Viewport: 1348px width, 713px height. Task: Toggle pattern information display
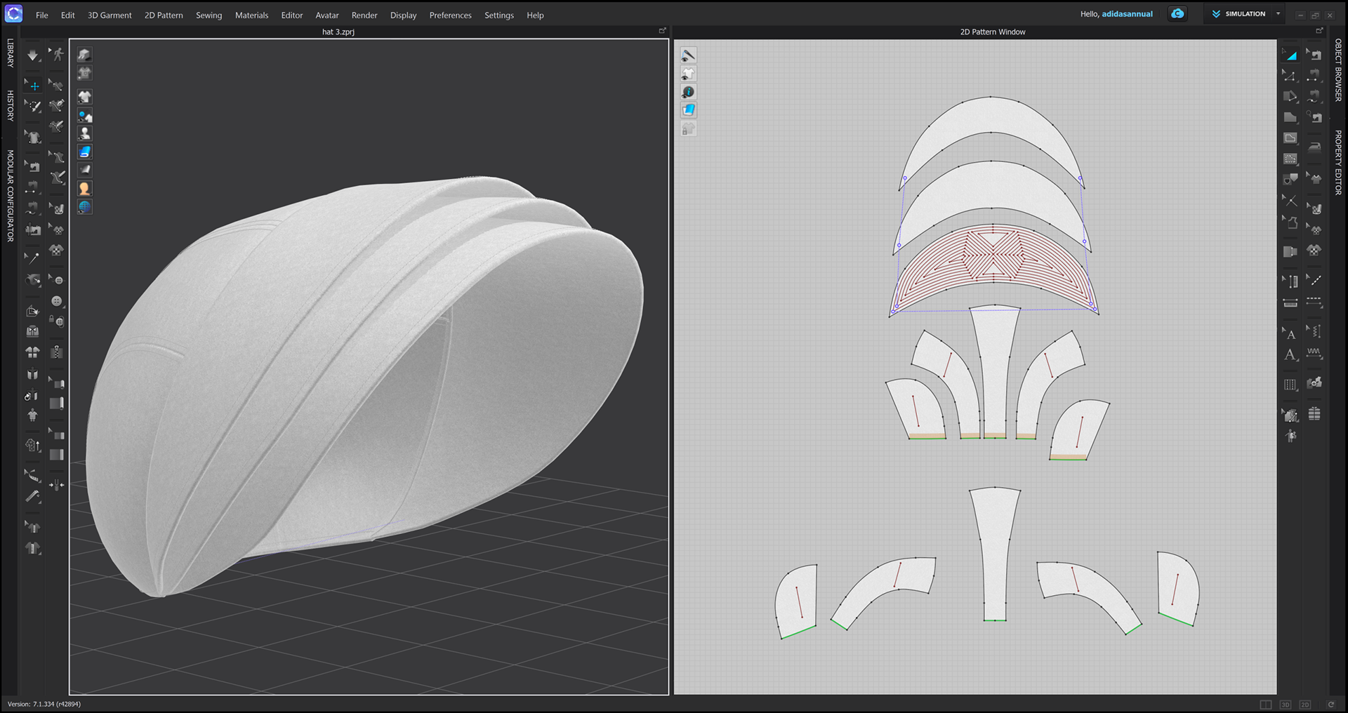click(689, 91)
